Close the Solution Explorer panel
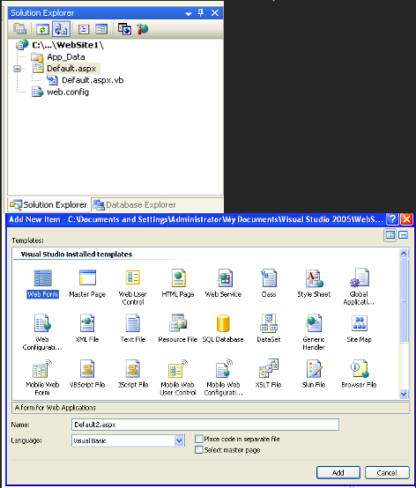The width and height of the screenshot is (416, 488). 215,13
